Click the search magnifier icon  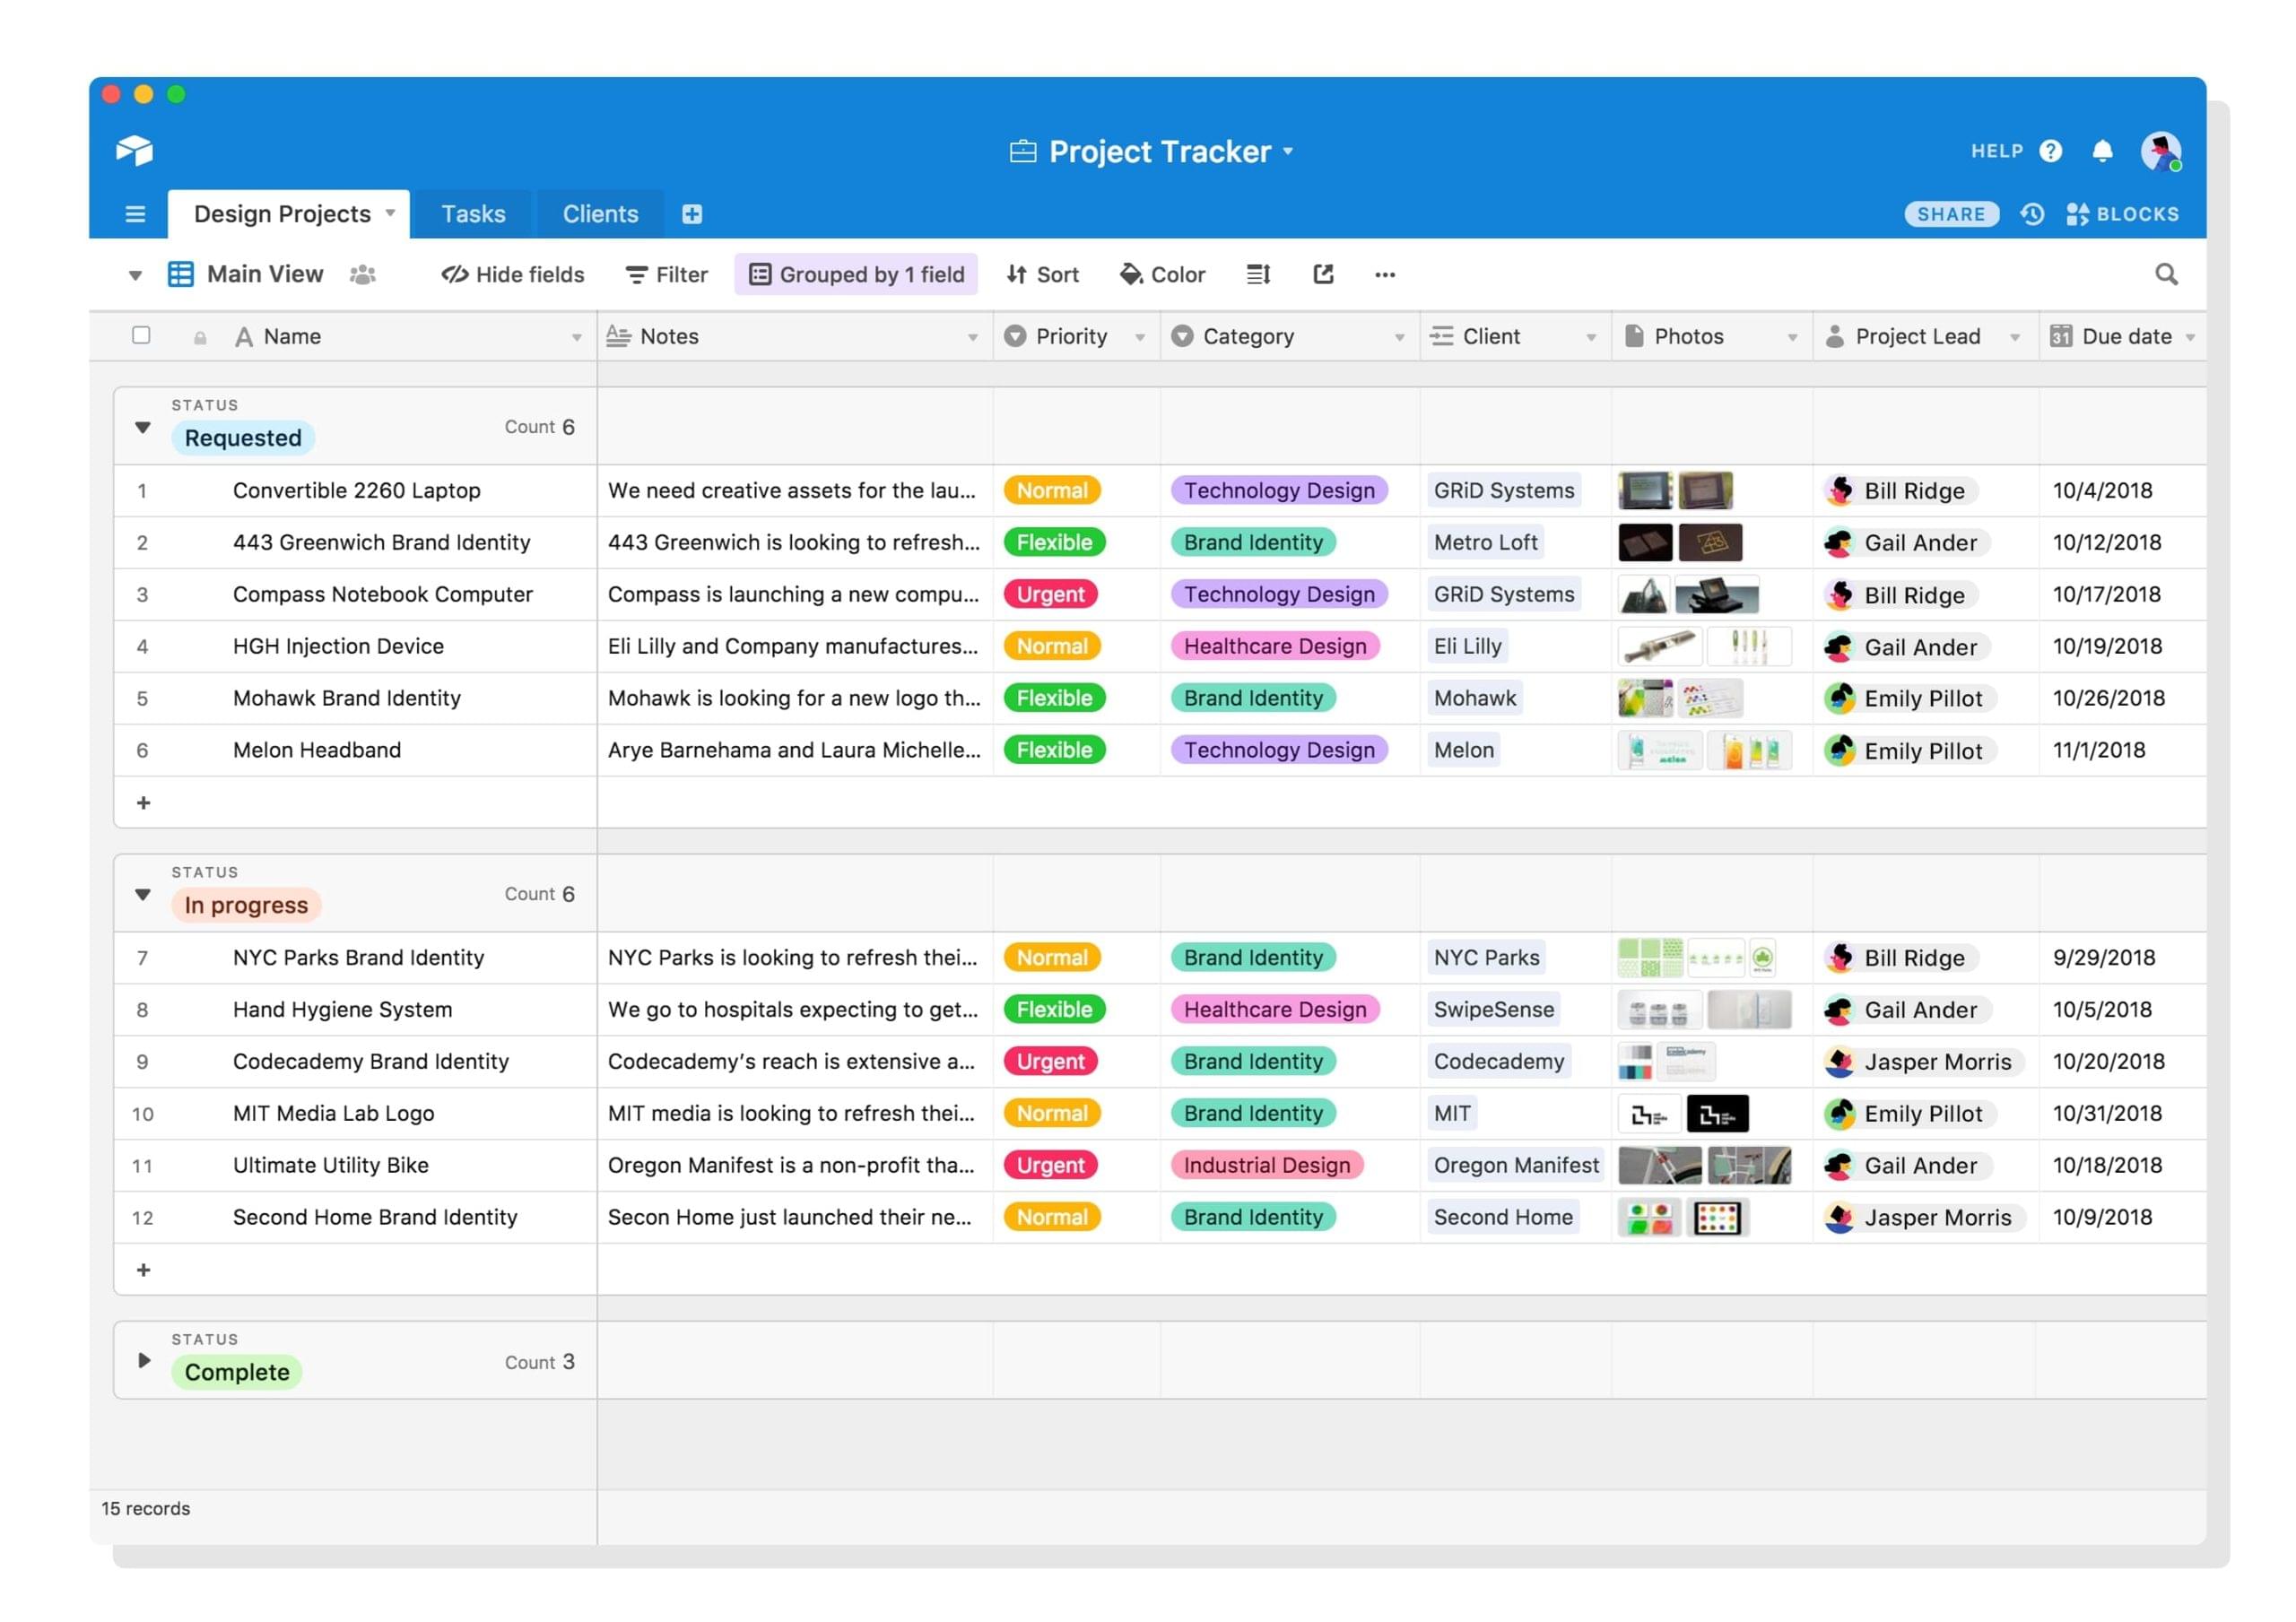click(2166, 274)
